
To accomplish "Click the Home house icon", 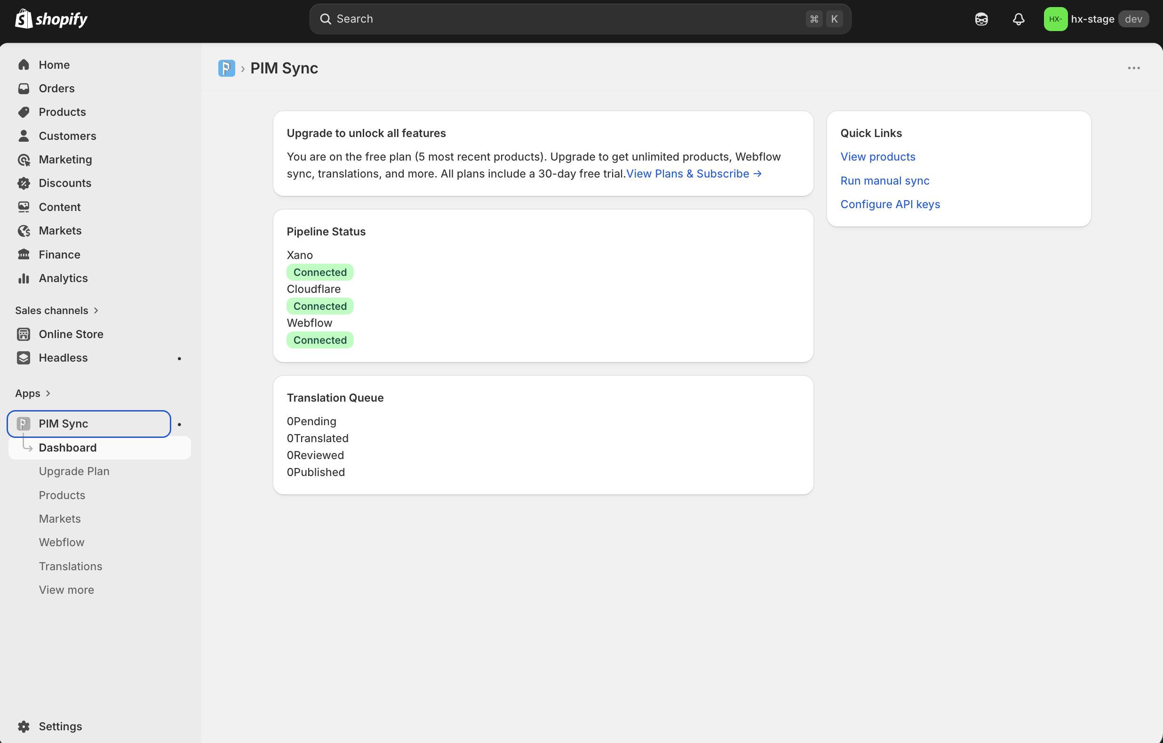I will (x=24, y=65).
